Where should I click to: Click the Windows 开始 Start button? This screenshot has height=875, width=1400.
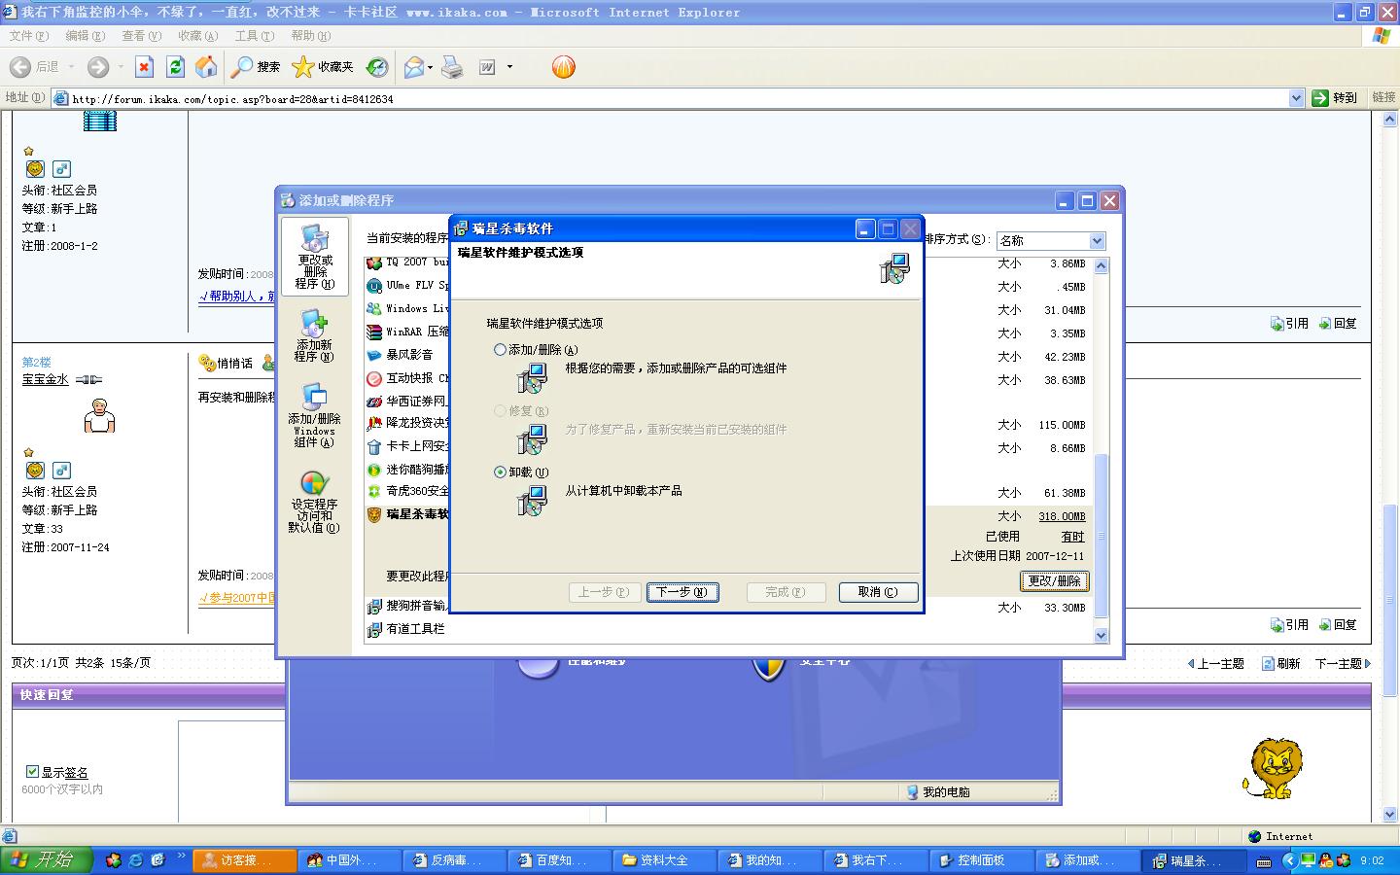pos(46,860)
